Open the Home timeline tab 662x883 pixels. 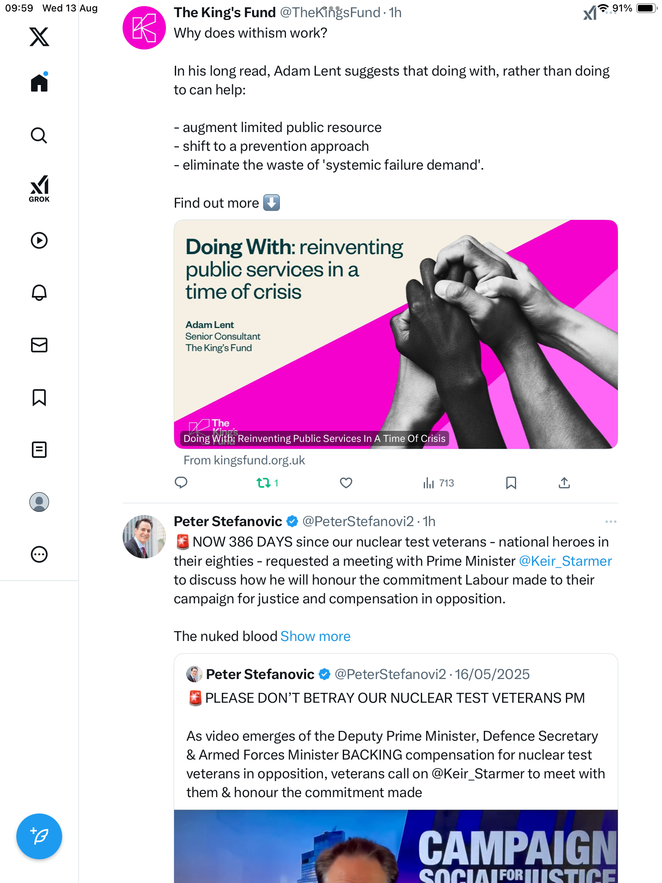39,83
